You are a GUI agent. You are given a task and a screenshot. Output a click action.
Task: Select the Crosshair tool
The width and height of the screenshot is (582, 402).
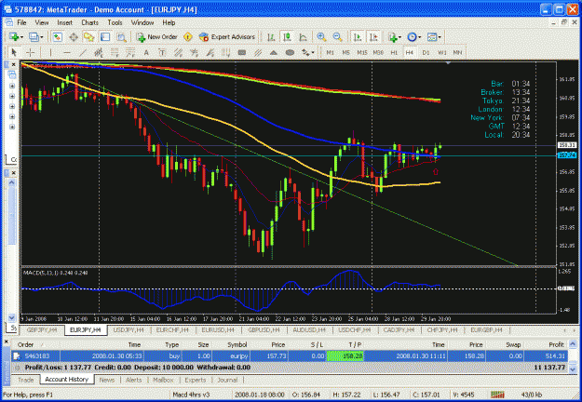click(x=31, y=53)
